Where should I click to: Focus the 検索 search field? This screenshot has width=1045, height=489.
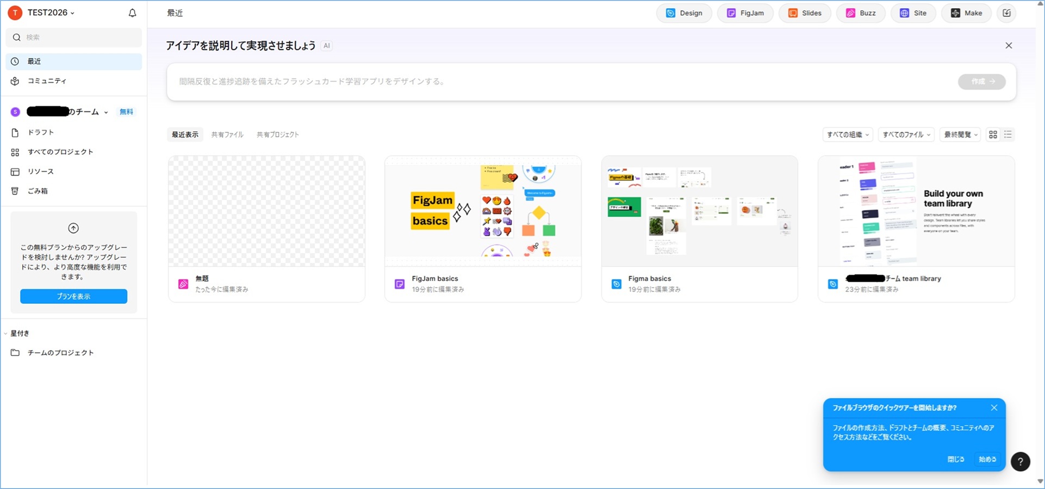[x=74, y=37]
